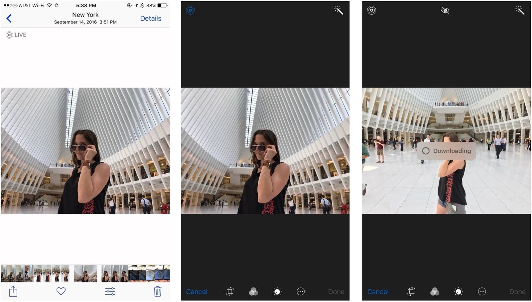Open editing with the sliders icon
Viewport: 532px width, 302px height.
(x=110, y=291)
